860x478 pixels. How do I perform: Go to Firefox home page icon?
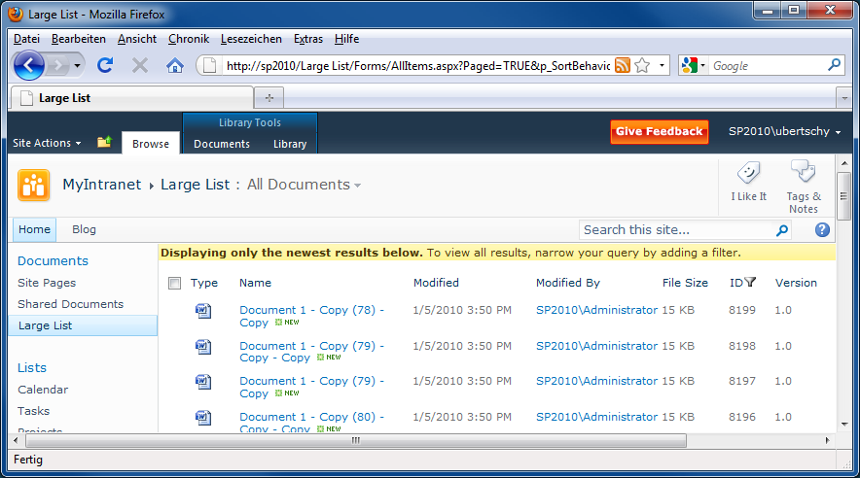point(175,65)
